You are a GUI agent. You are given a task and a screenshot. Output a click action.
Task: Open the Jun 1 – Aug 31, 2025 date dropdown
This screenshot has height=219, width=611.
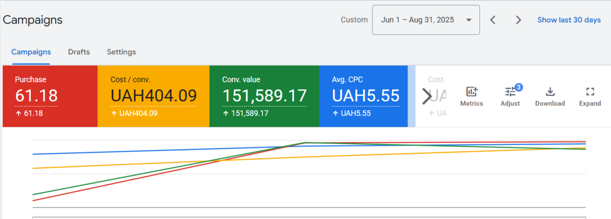click(426, 20)
